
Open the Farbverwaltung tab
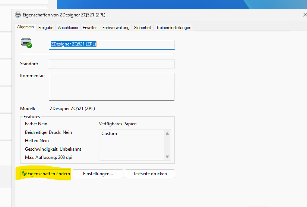tap(116, 28)
